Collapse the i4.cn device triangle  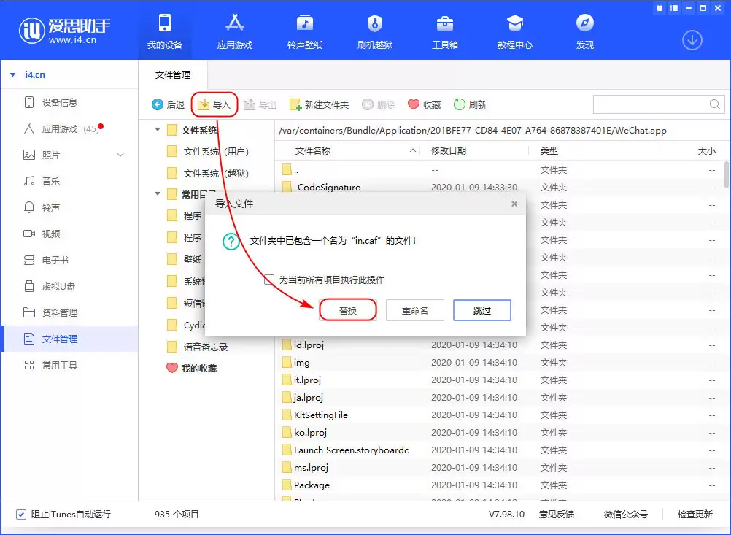click(x=13, y=74)
